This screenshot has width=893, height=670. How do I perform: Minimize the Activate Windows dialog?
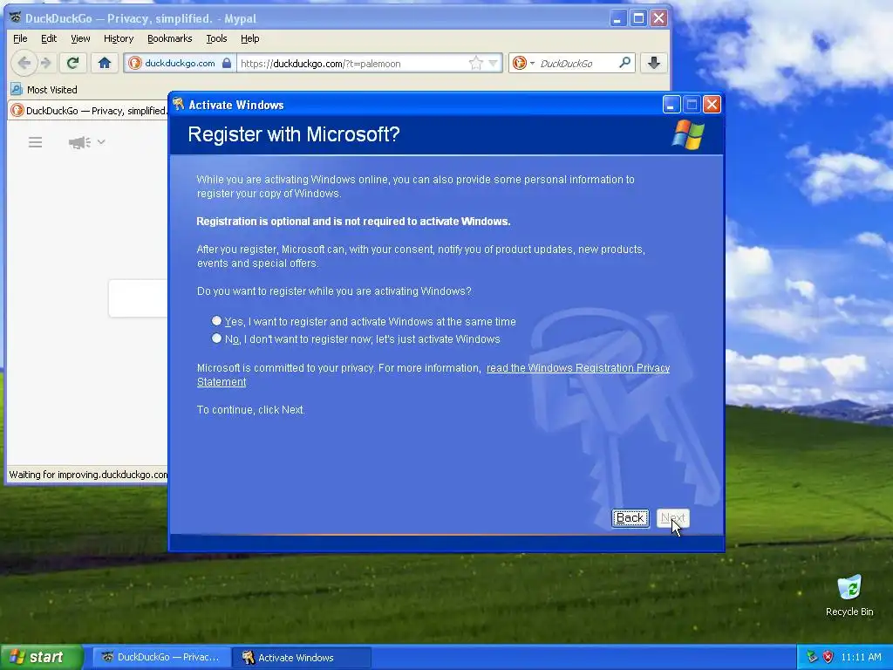click(671, 105)
